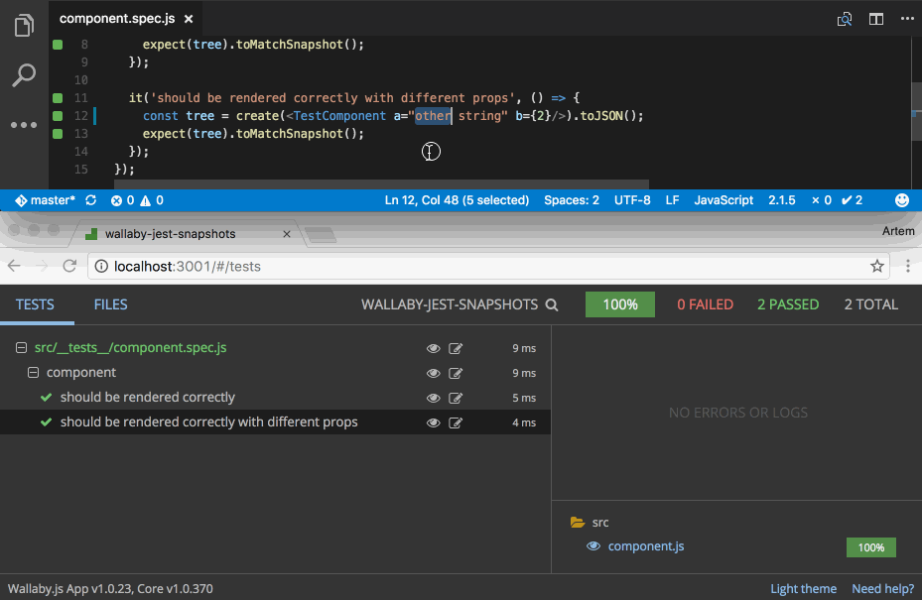This screenshot has height=600, width=922.
Task: Open the JavaScript language mode selector
Action: [724, 200]
